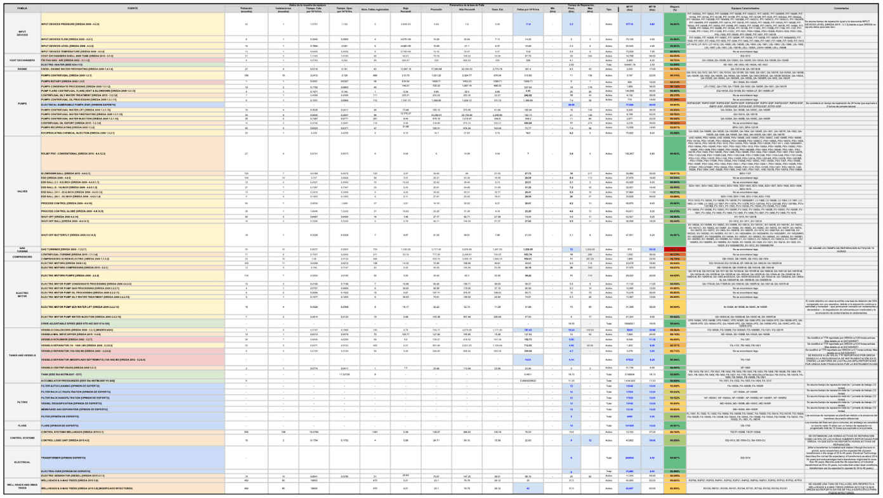Click the ENGINE family cell

tap(22, 69)
